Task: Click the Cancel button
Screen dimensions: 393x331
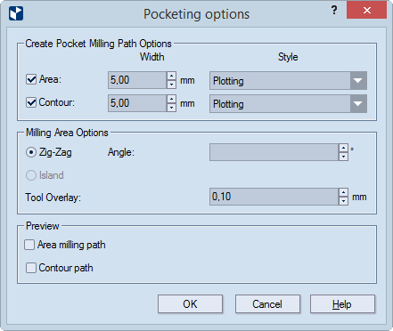Action: pyautogui.click(x=267, y=304)
